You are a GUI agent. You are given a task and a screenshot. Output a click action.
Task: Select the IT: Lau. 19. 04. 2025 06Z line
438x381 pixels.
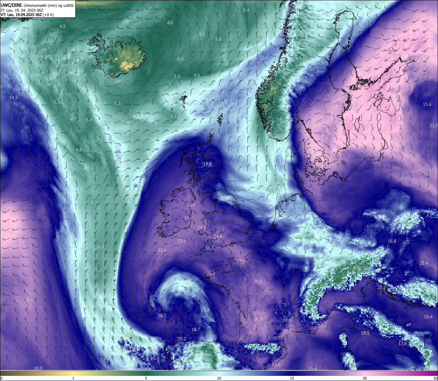(22, 10)
